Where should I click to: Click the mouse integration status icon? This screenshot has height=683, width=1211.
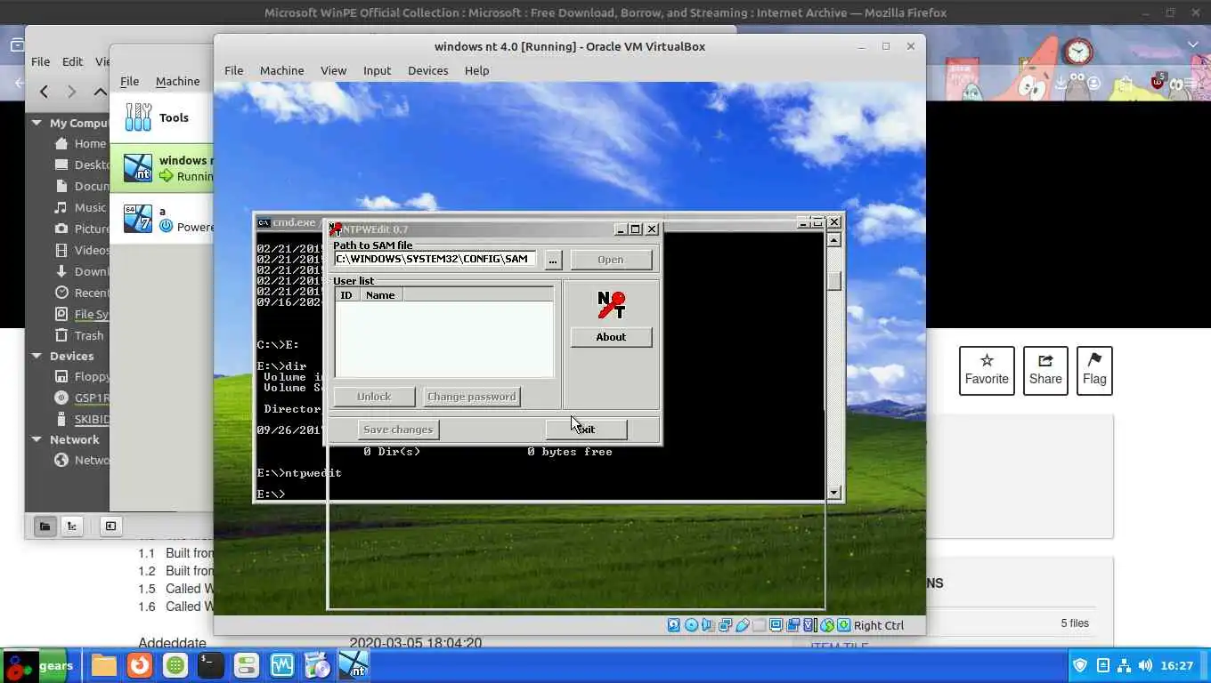(x=827, y=625)
